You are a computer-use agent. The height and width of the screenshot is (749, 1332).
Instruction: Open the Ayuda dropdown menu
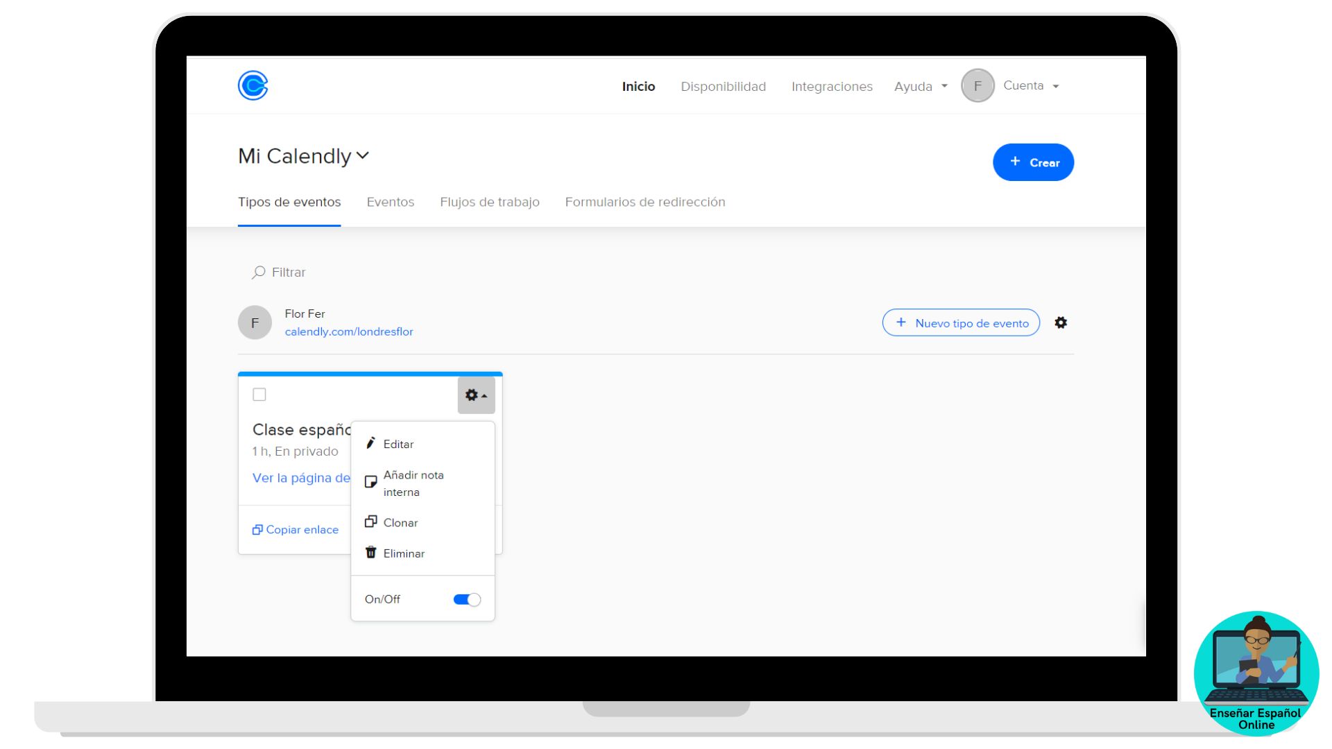pos(920,87)
